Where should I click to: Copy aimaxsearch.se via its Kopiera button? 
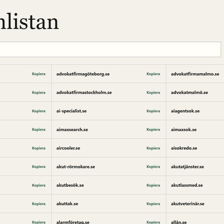click(153, 129)
